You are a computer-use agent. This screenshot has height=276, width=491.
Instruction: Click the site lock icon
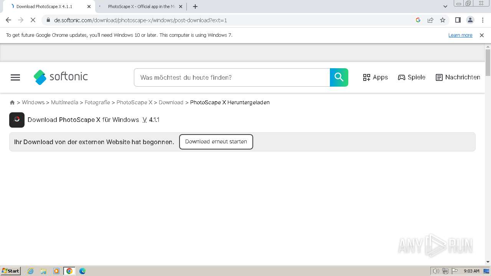(x=48, y=20)
